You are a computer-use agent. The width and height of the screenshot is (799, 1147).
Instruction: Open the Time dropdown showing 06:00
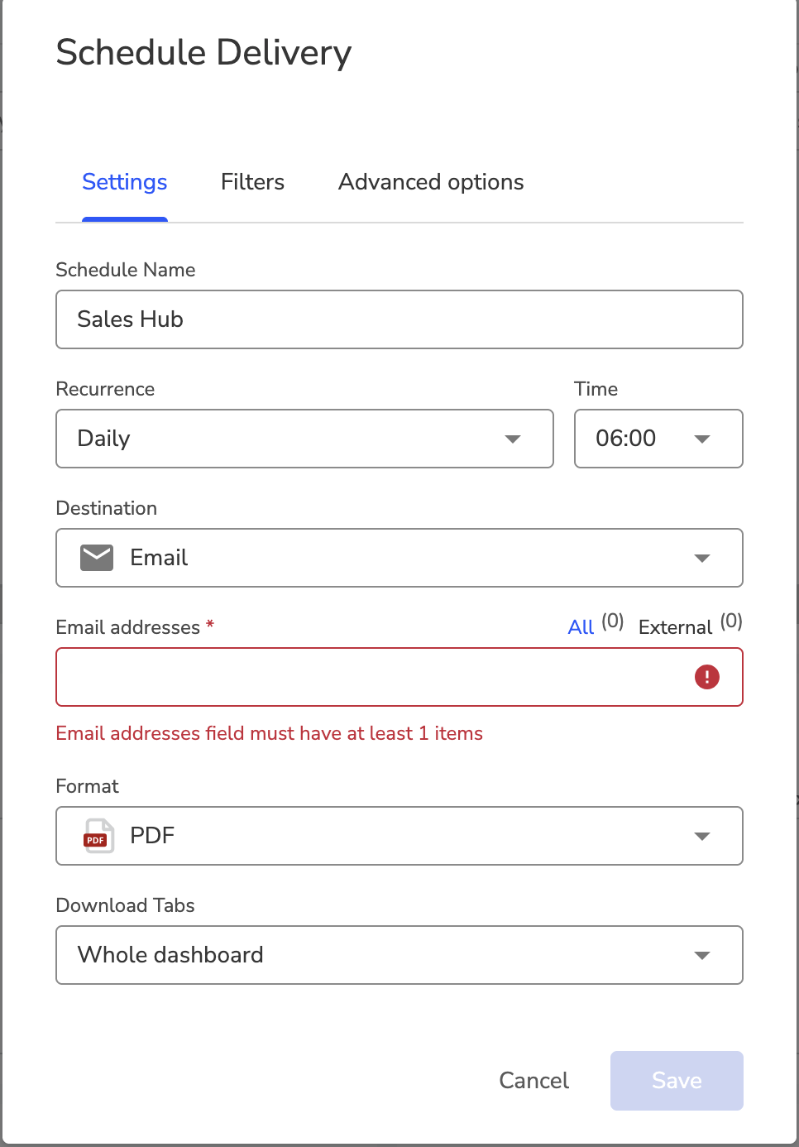pyautogui.click(x=658, y=439)
